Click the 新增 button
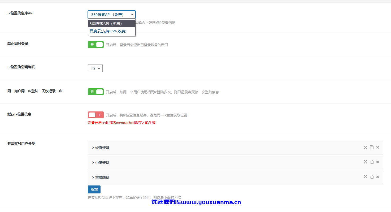 pyautogui.click(x=94, y=189)
